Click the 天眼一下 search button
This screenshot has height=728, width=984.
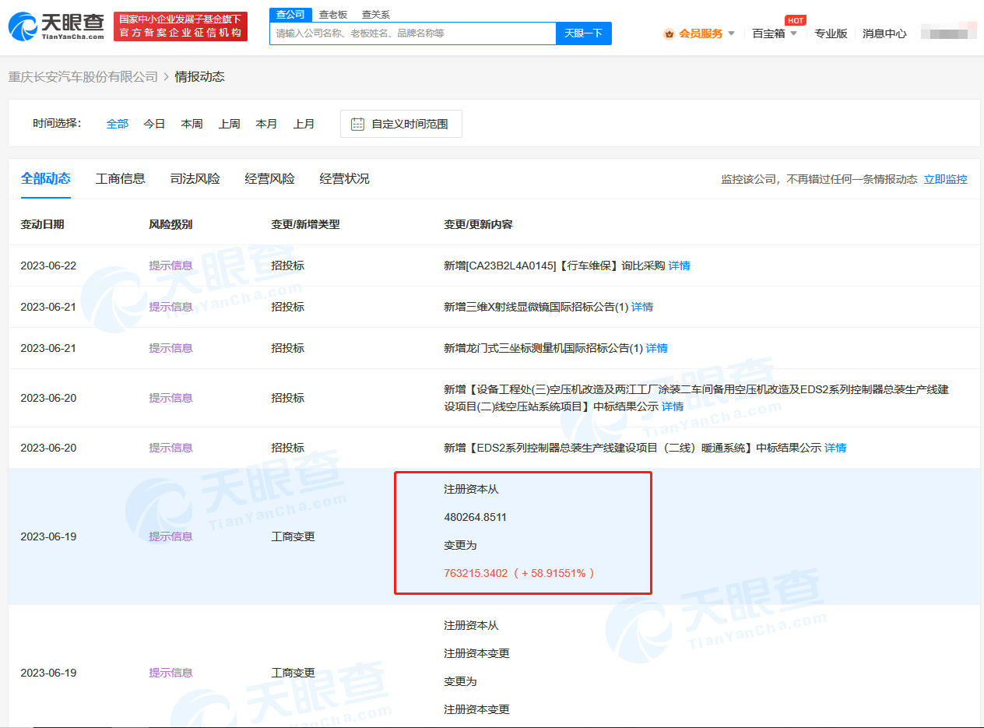[583, 33]
